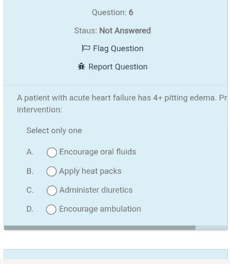Click the acute heart failure question text
The image size is (230, 264).
coord(122,104)
